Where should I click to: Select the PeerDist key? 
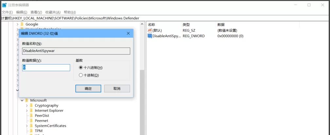[42, 115]
